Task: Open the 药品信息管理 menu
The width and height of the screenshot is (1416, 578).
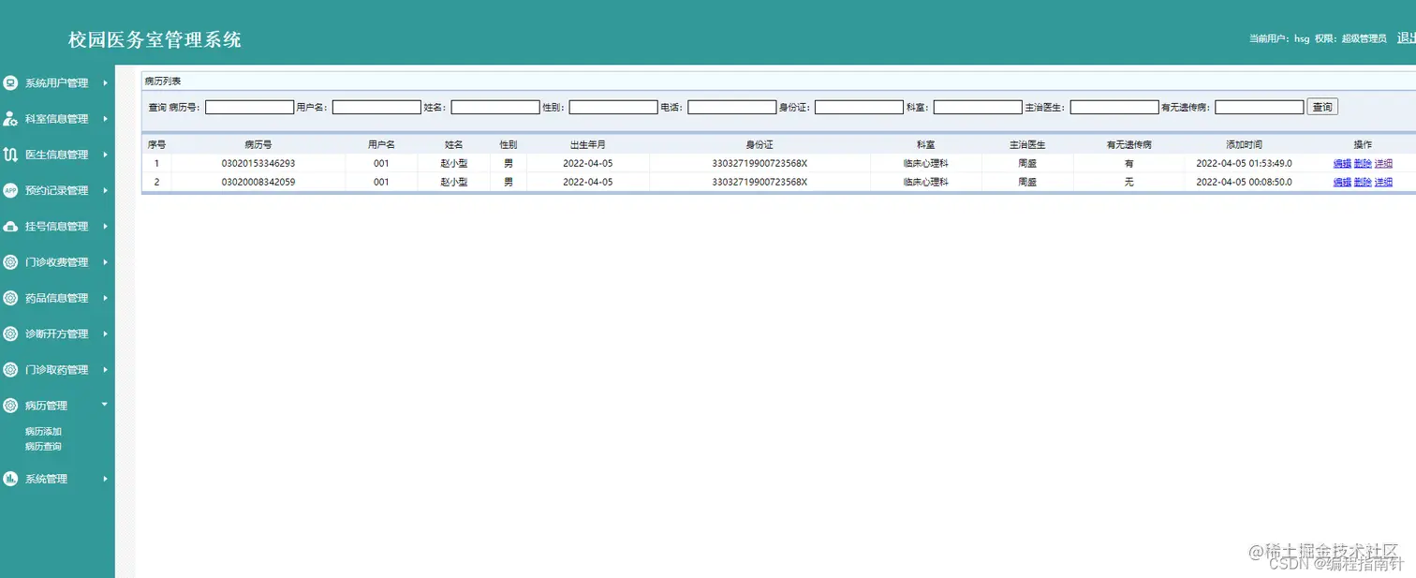Action: [x=56, y=298]
